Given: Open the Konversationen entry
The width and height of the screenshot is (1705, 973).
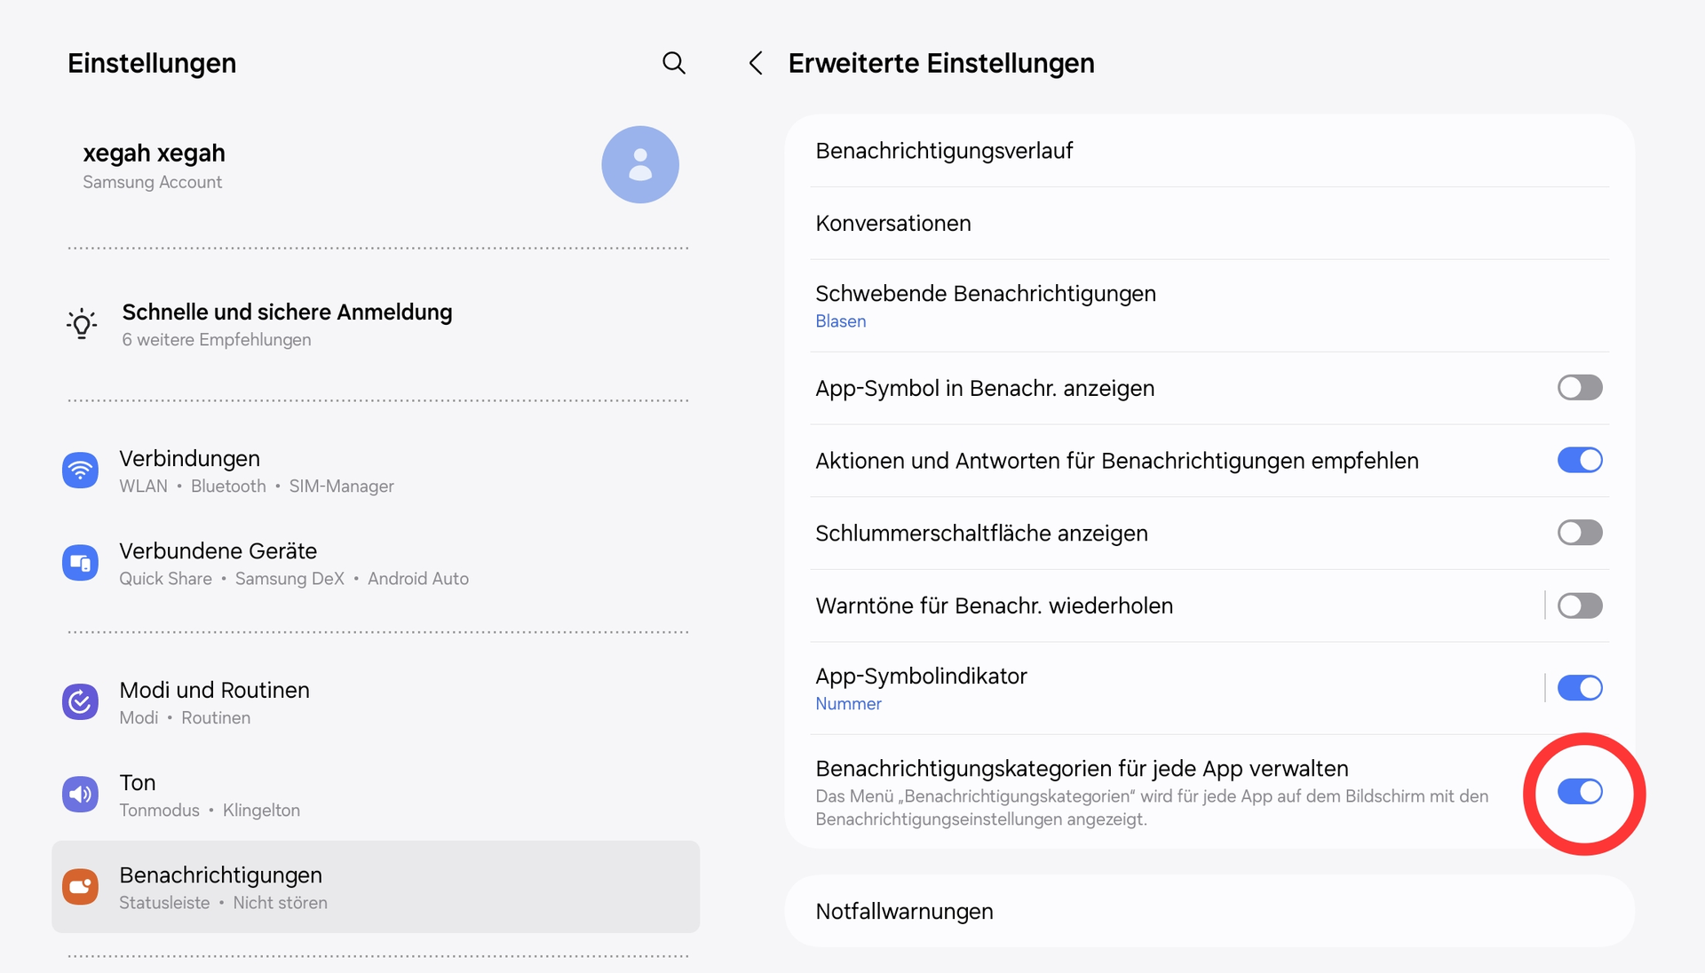Looking at the screenshot, I should coord(893,224).
